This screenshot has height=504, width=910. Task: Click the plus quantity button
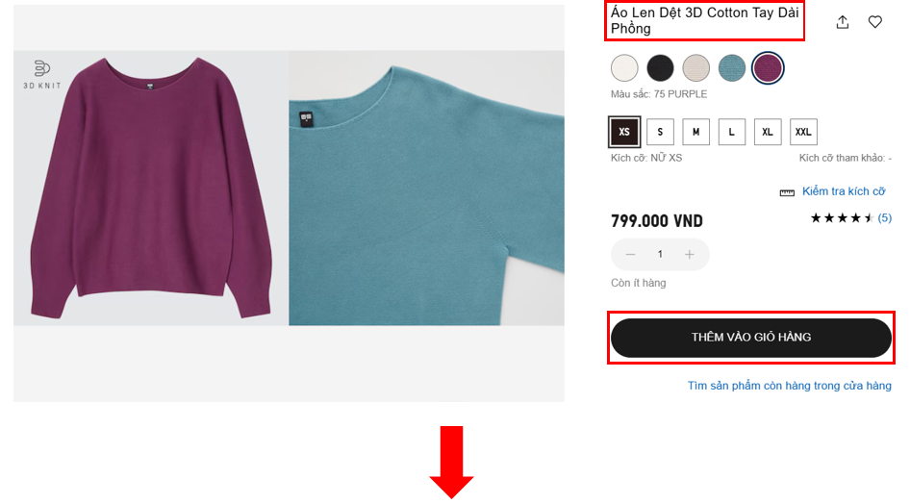[690, 254]
